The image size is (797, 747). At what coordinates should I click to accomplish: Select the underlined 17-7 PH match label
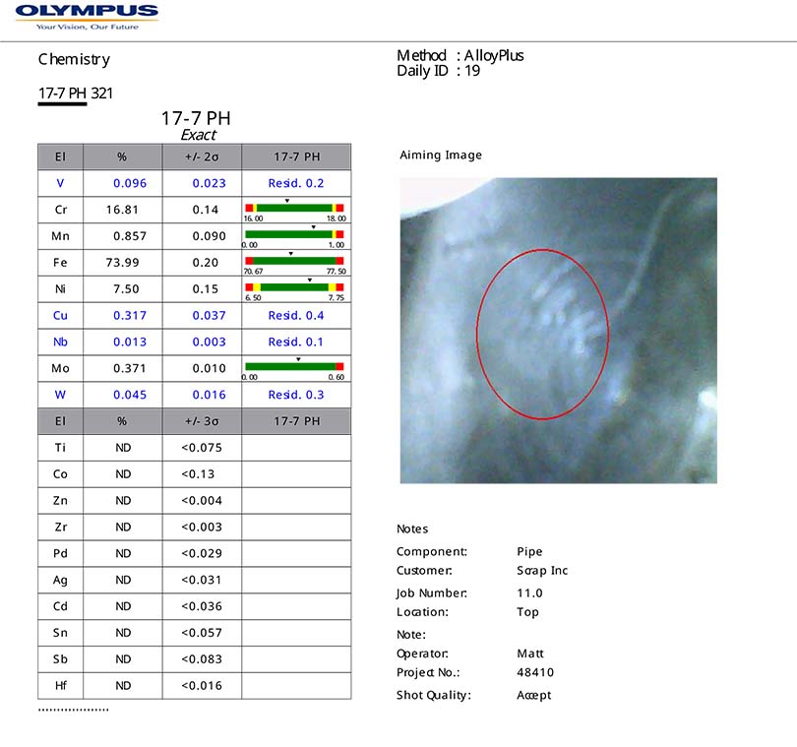point(62,93)
